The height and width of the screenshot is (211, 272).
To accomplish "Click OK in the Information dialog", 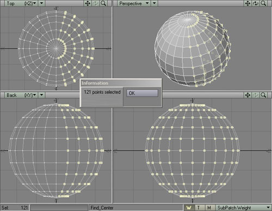I will [142, 93].
